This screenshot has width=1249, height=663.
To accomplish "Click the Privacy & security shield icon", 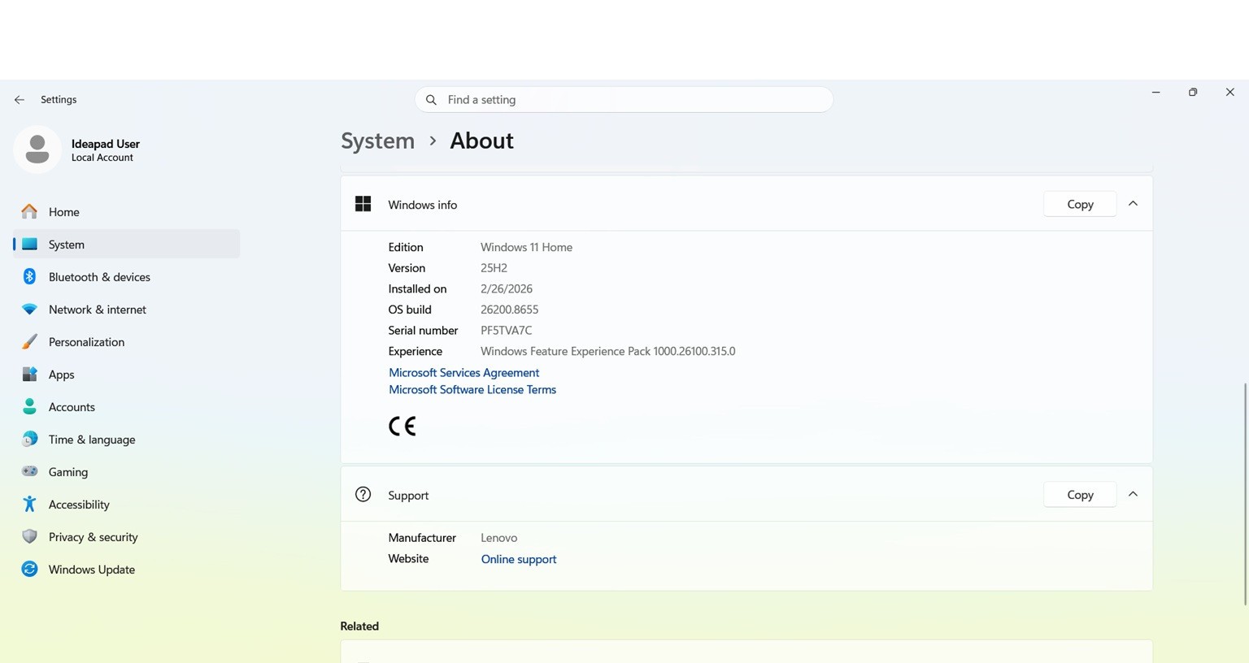I will click(29, 536).
